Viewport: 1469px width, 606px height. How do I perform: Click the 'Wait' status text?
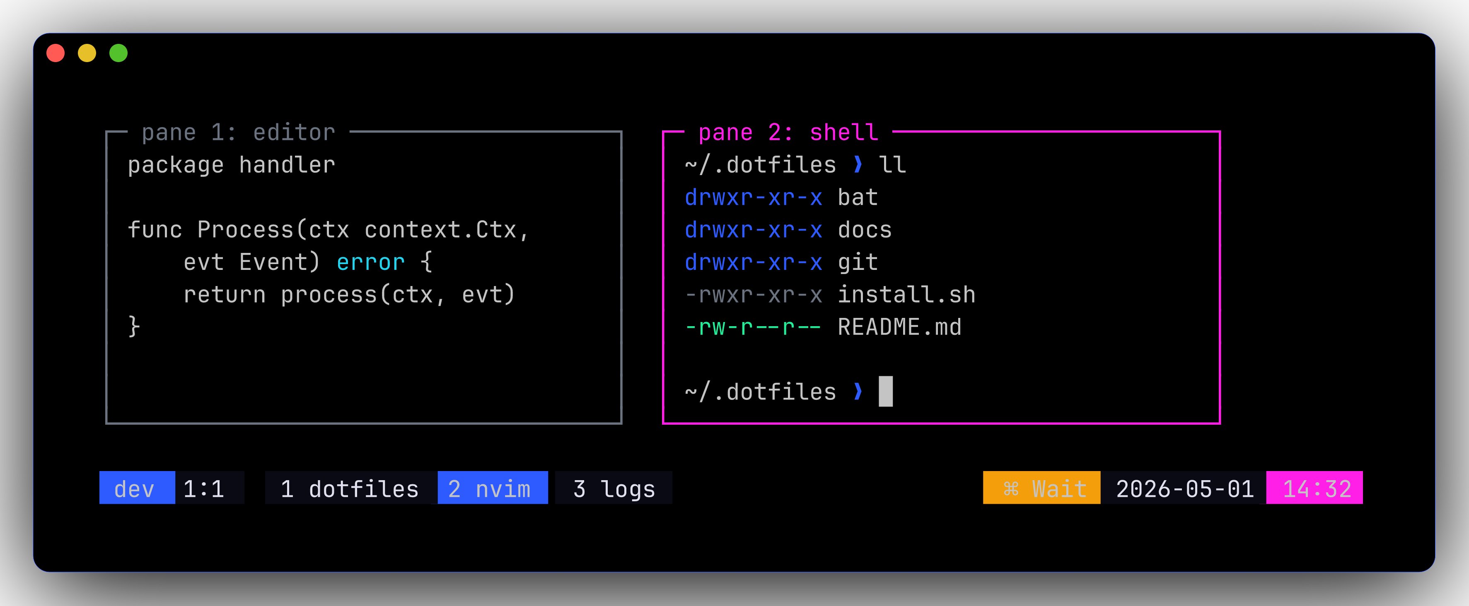pyautogui.click(x=1059, y=489)
